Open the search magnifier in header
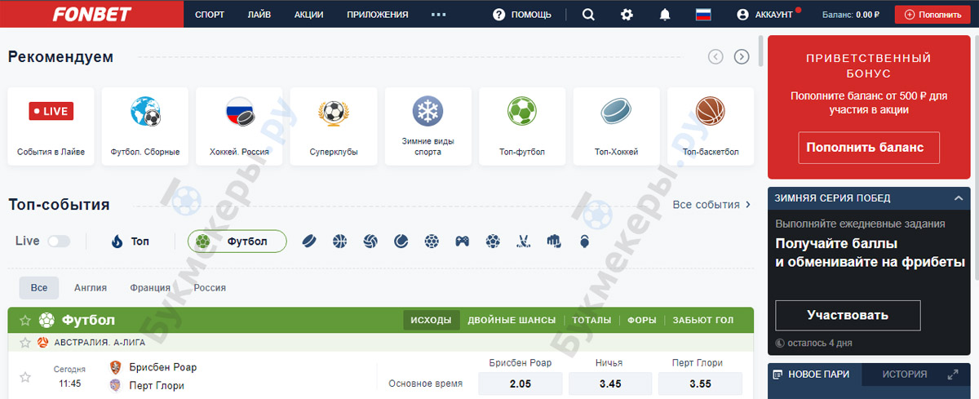Image resolution: width=979 pixels, height=399 pixels. click(588, 15)
